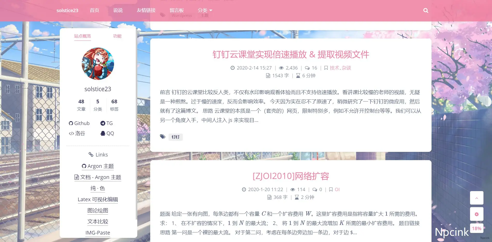
Task: Open the 纯 · 色 link
Action: pyautogui.click(x=98, y=188)
